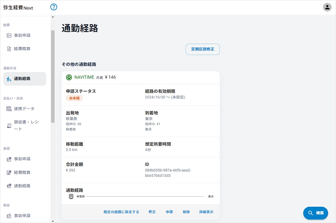Click the 領収書・レシート icon
Viewport: 336px width, 223px height.
(9, 126)
